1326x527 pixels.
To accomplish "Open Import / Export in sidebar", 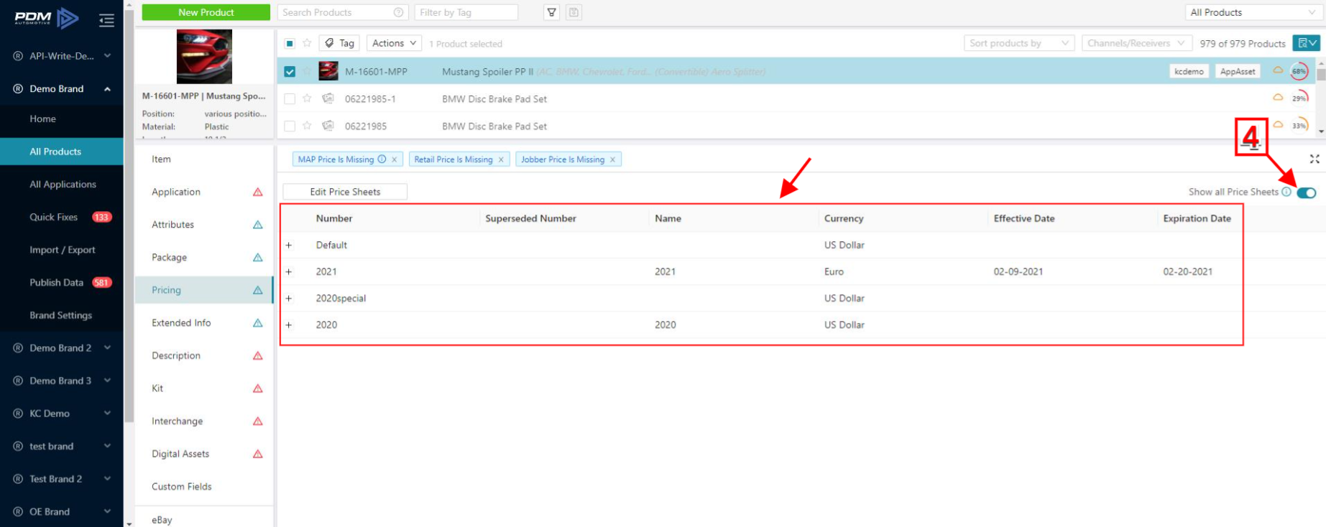I will pyautogui.click(x=62, y=250).
